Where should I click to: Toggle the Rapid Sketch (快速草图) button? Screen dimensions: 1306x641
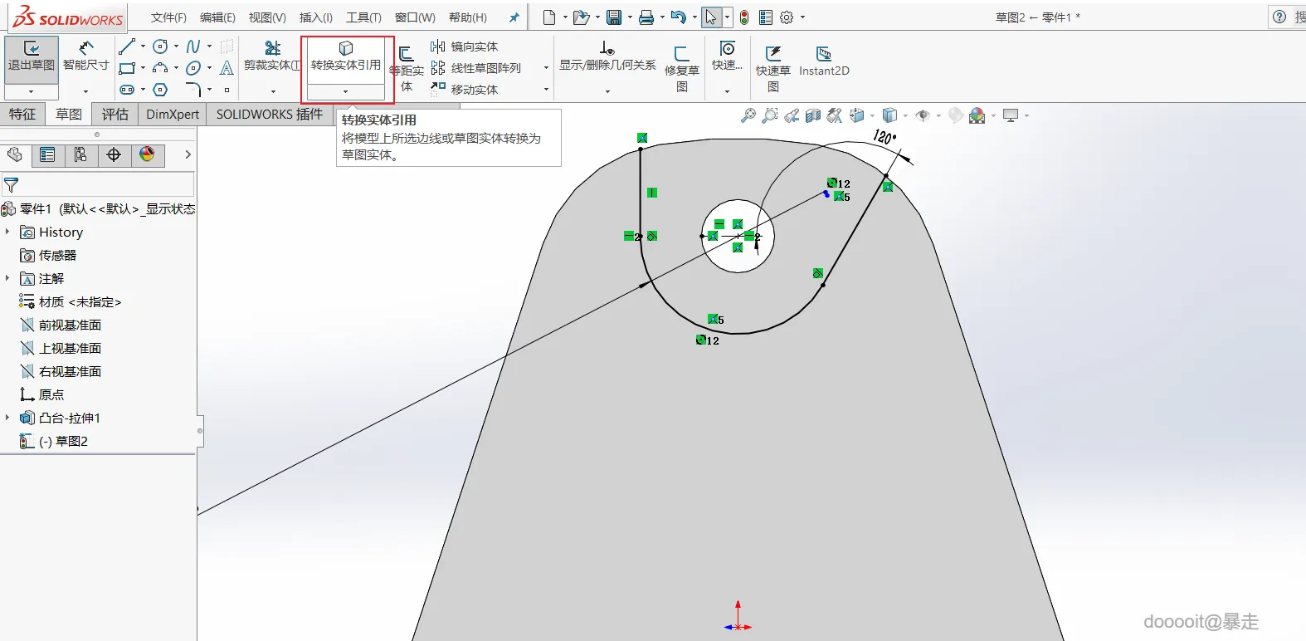click(772, 68)
